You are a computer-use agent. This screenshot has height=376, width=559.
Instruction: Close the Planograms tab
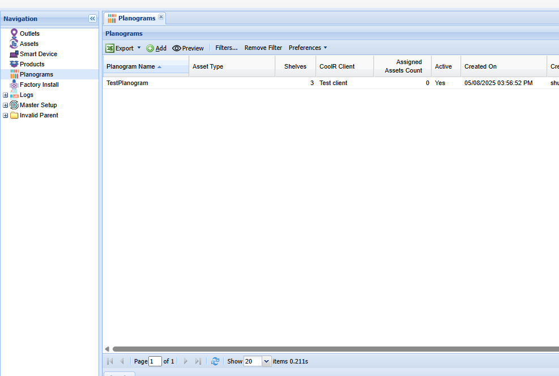(161, 17)
